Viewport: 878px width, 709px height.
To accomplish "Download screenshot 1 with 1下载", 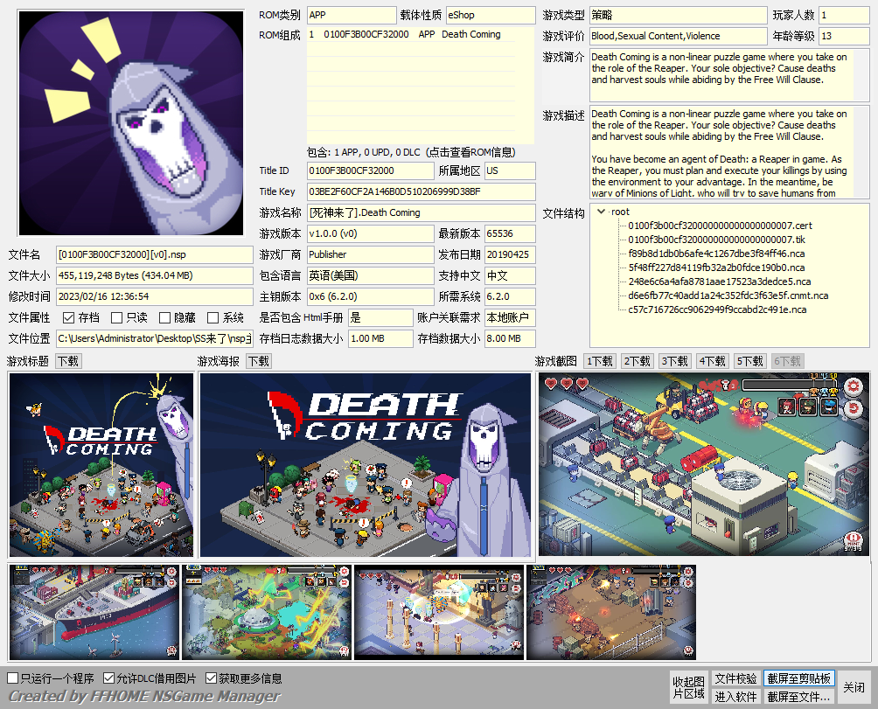I will coord(600,362).
